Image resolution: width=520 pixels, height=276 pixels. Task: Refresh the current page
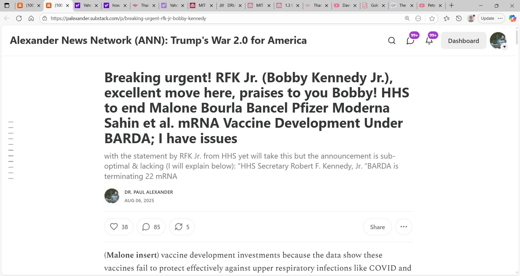coord(19,18)
